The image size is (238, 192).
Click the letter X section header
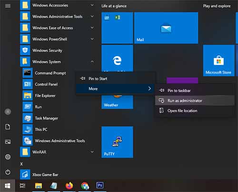(x=21, y=164)
